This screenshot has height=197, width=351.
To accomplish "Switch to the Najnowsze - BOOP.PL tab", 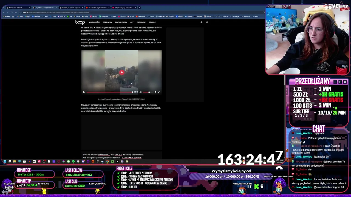I will click(x=18, y=8).
